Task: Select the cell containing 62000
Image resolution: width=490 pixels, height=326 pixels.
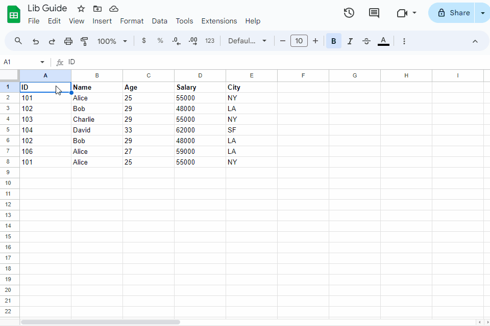Action: [x=200, y=130]
